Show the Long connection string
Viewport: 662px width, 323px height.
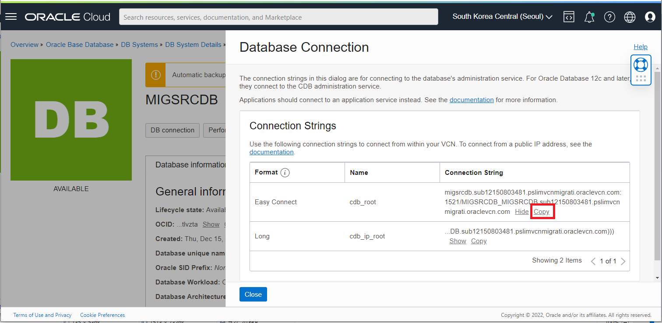458,241
